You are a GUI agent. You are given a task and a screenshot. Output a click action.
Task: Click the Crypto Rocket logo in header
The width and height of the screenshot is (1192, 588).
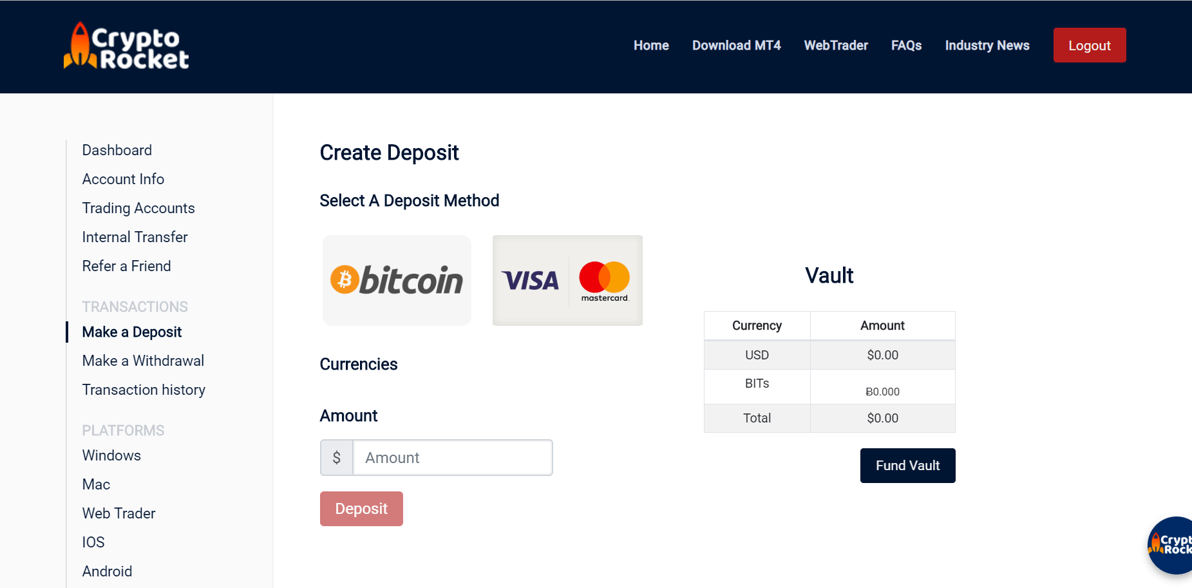coord(126,46)
